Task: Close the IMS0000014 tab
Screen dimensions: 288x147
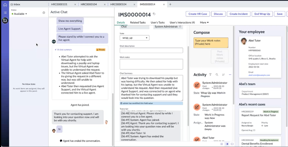Action: (x=164, y=4)
